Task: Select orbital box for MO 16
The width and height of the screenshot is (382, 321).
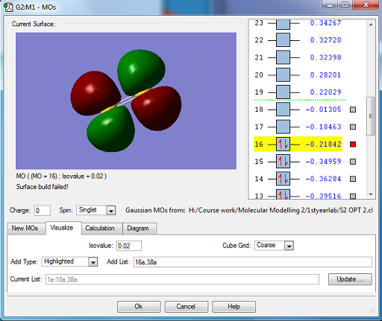Action: point(283,144)
